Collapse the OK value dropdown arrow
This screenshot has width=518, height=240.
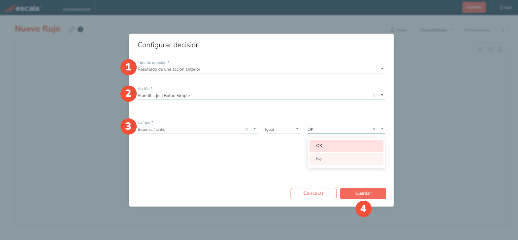tap(382, 129)
